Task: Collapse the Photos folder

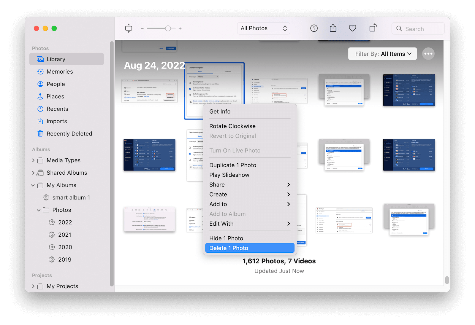Action: coord(39,210)
